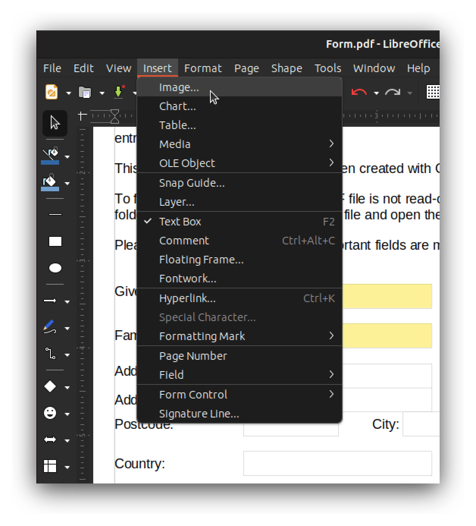476x526 pixels.
Task: Open the Undo history dropdown arrow
Action: (376, 93)
